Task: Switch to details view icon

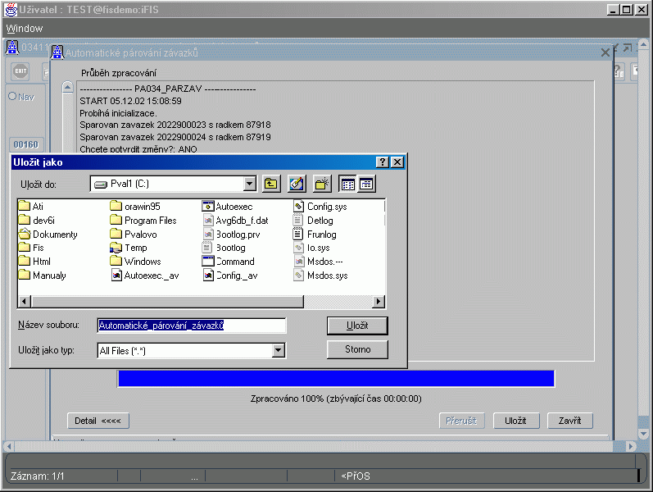Action: pyautogui.click(x=366, y=184)
